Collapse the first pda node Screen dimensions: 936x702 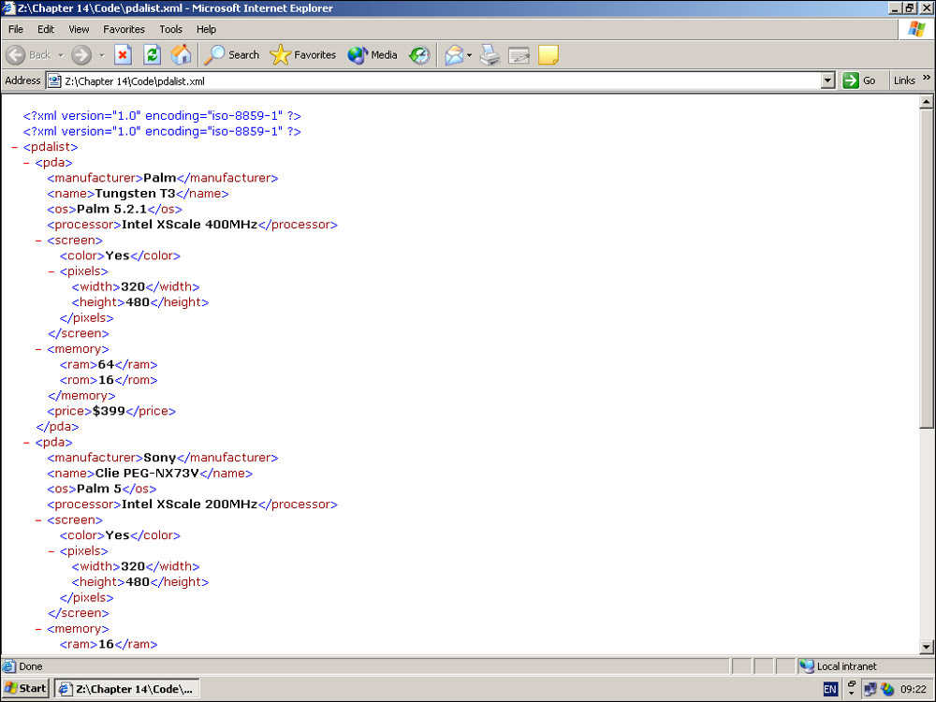27,163
